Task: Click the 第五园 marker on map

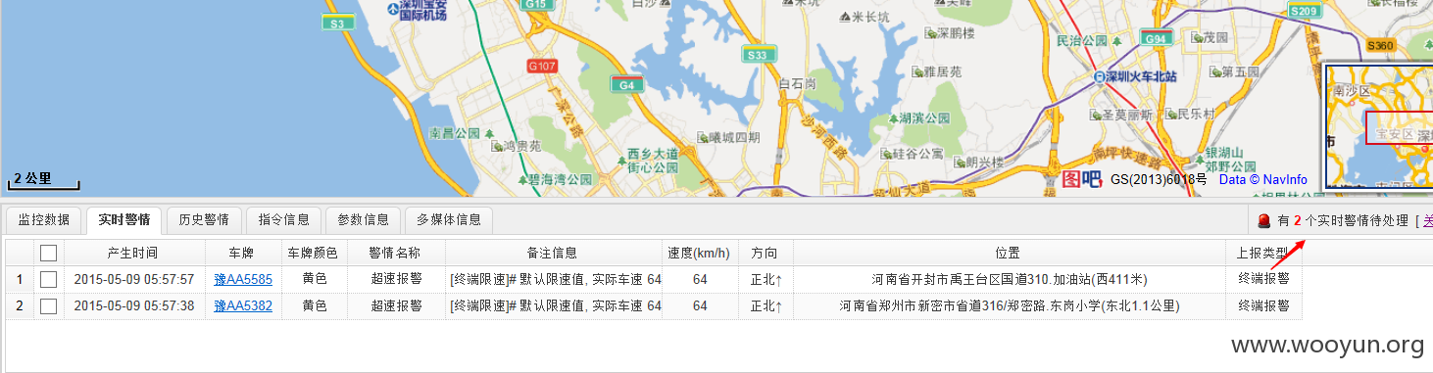Action: [1214, 72]
